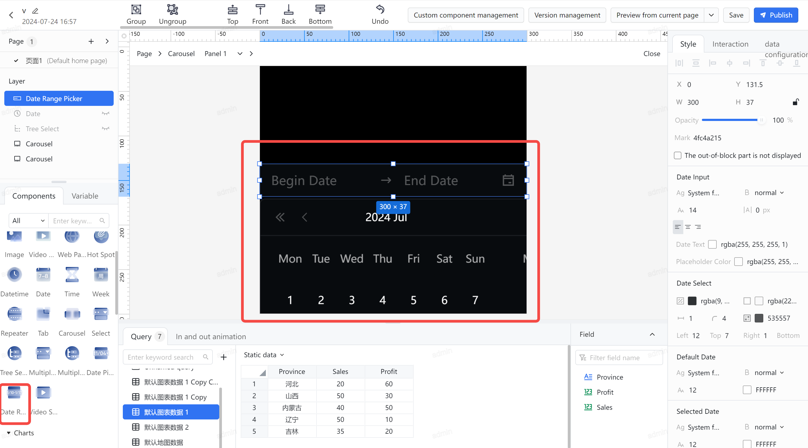Open Custom component management
This screenshot has width=808, height=448.
click(x=465, y=15)
